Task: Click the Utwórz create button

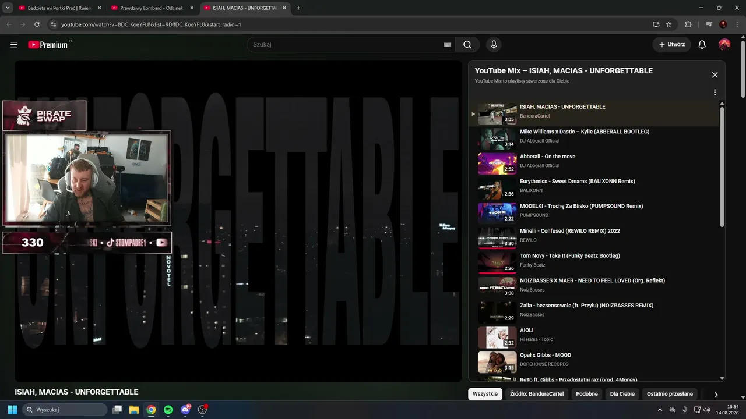Action: pyautogui.click(x=672, y=45)
